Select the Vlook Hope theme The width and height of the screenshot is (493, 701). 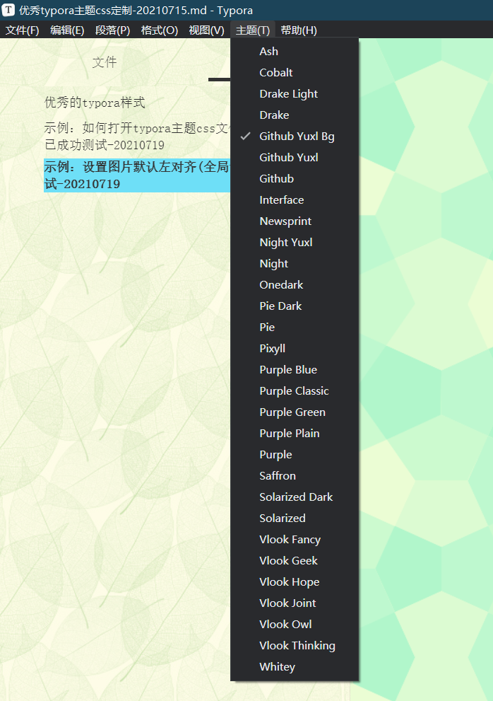click(x=295, y=582)
